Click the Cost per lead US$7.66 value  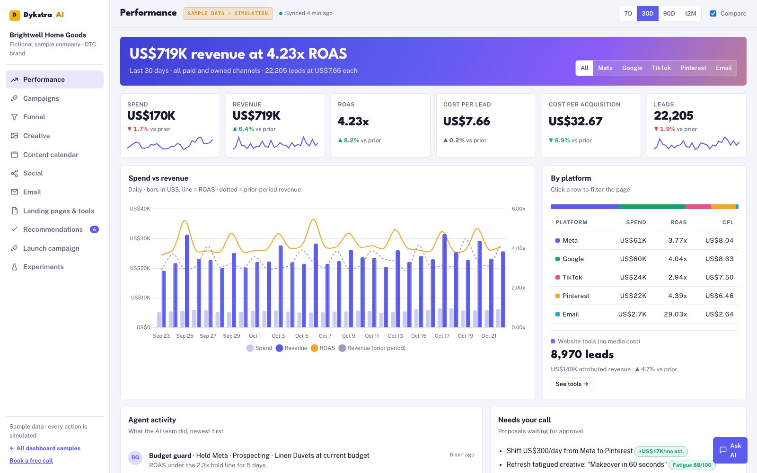(467, 122)
